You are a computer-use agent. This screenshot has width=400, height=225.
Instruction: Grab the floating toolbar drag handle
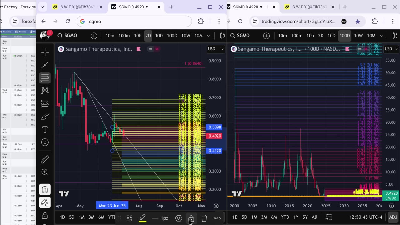[x=119, y=218]
